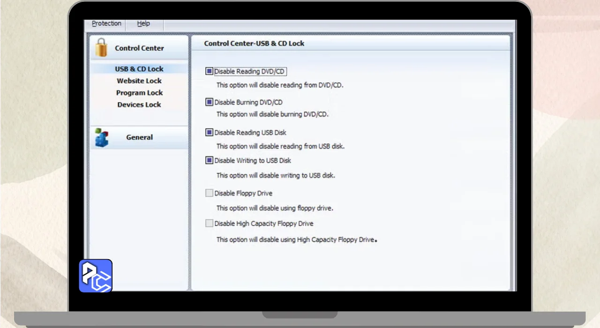Uncheck Disable Writing to USB Disk
Image resolution: width=600 pixels, height=328 pixels.
point(209,160)
